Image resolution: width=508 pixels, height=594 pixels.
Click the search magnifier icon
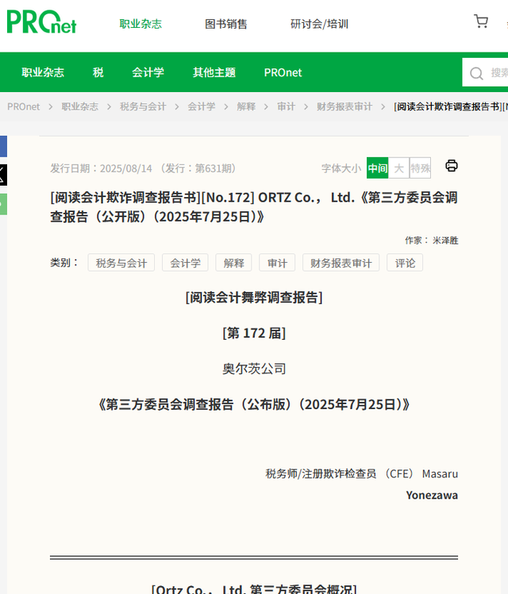(476, 73)
